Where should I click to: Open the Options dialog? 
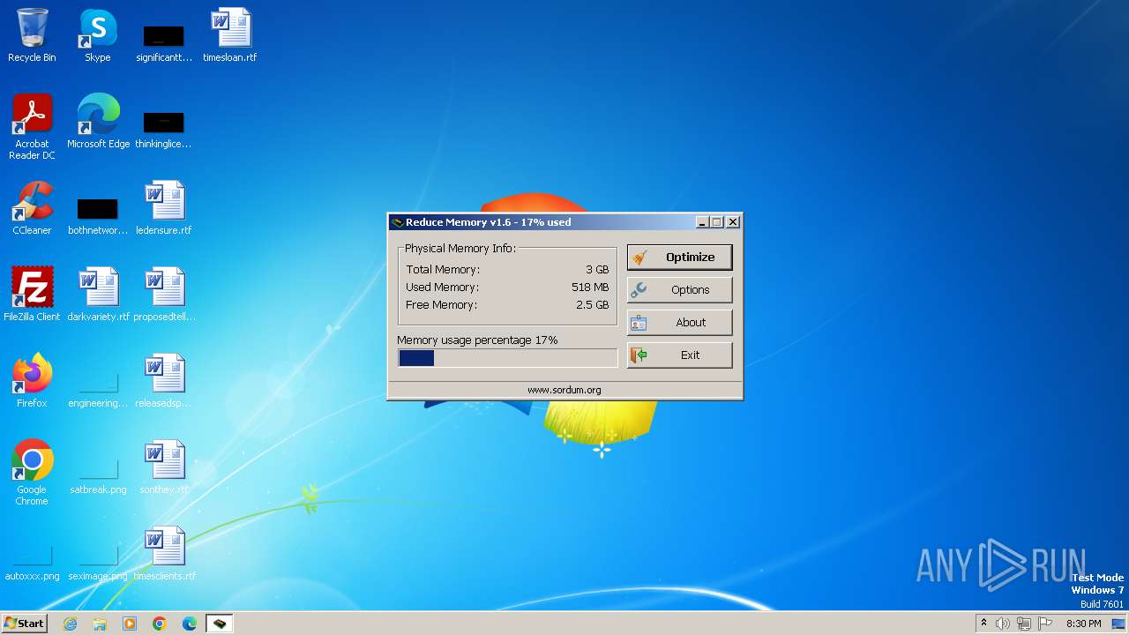point(679,289)
